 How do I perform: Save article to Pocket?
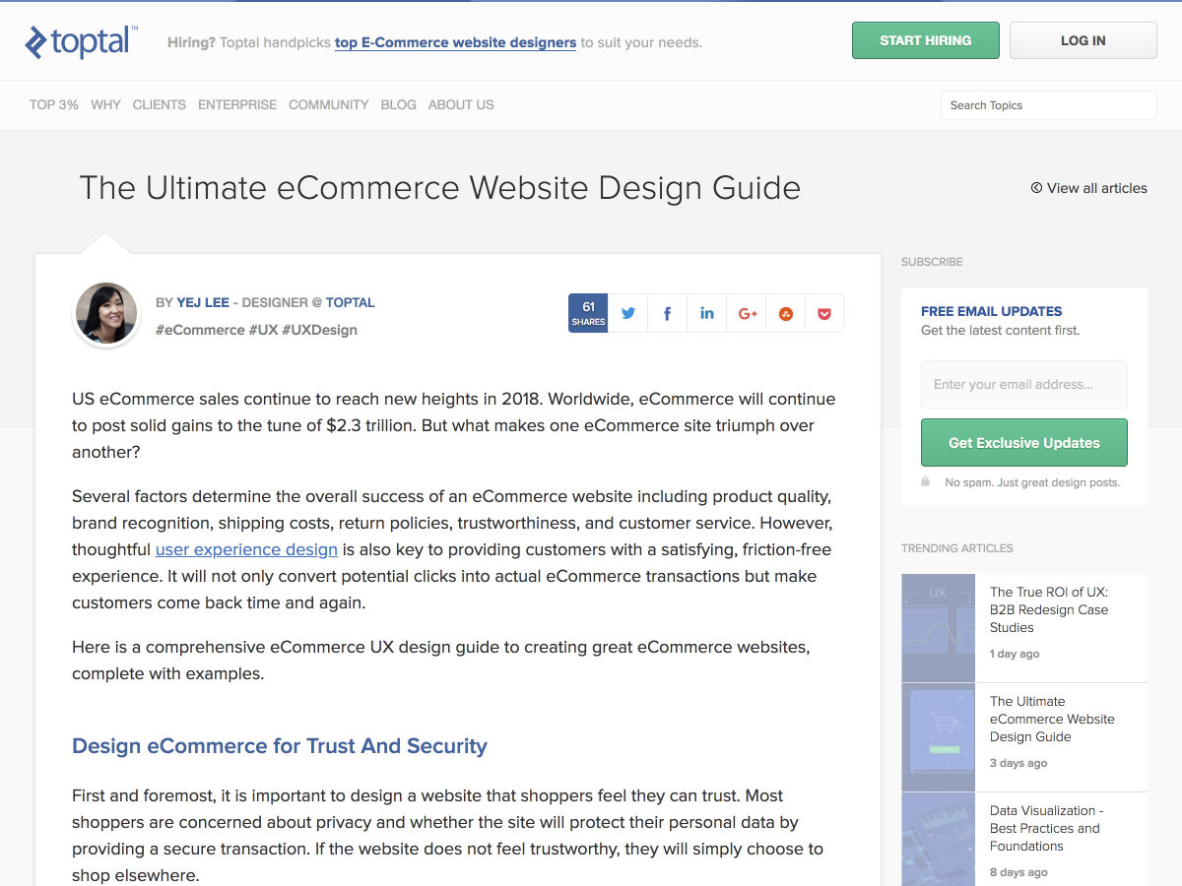click(x=824, y=313)
